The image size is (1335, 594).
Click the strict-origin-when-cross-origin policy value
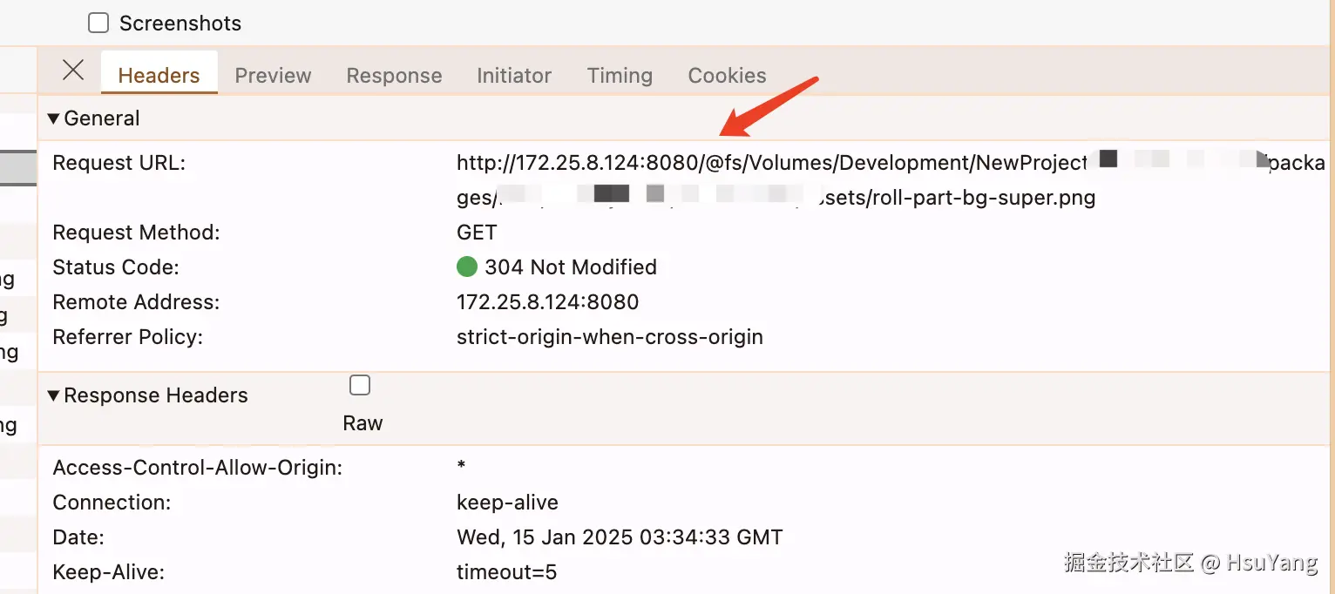[609, 337]
